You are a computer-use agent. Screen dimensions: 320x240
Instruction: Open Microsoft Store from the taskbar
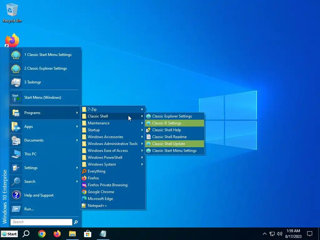(x=87, y=234)
